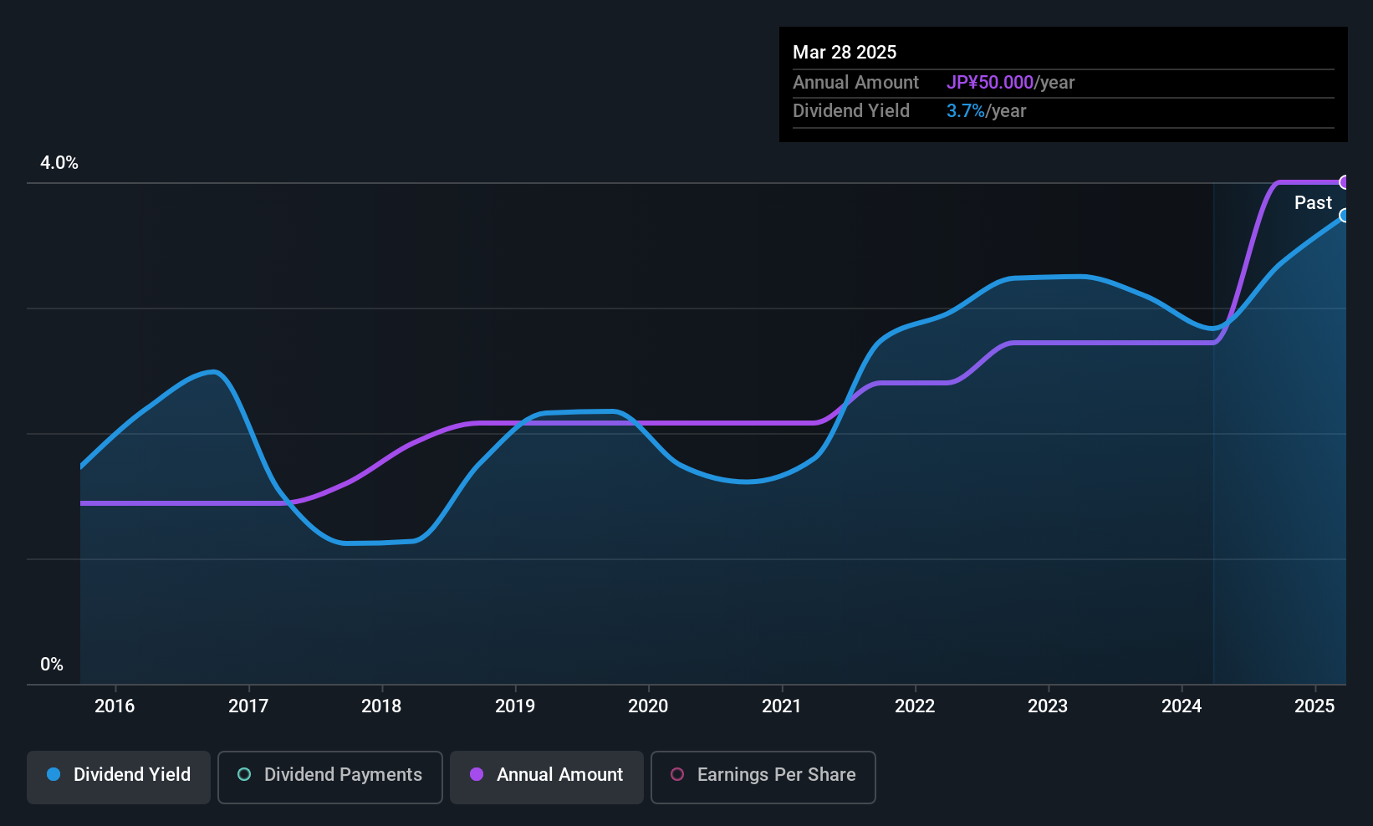1373x826 pixels.
Task: Select the blue Dividend Yield endpoint marker
Action: 1345,216
